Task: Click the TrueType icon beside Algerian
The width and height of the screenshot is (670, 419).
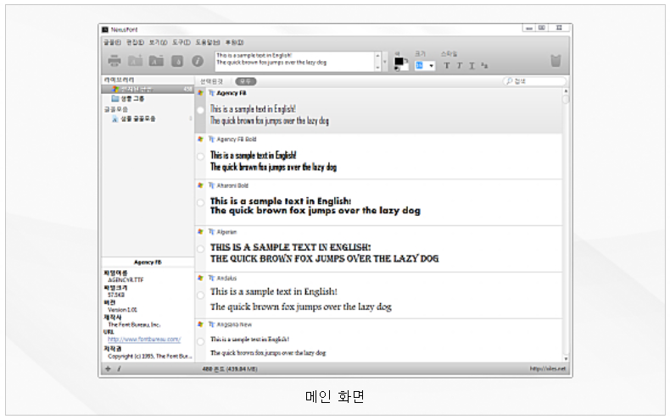Action: 211,232
